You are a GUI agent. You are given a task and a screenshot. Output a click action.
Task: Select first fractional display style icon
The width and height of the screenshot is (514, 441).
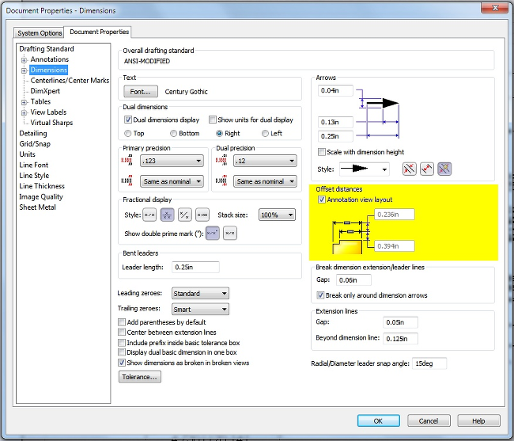(149, 215)
